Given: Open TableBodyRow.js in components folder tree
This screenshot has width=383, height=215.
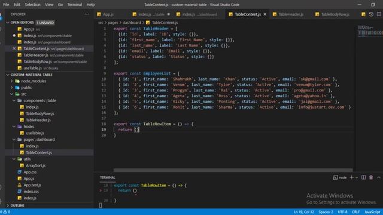Looking at the screenshot, I should click(40, 113).
